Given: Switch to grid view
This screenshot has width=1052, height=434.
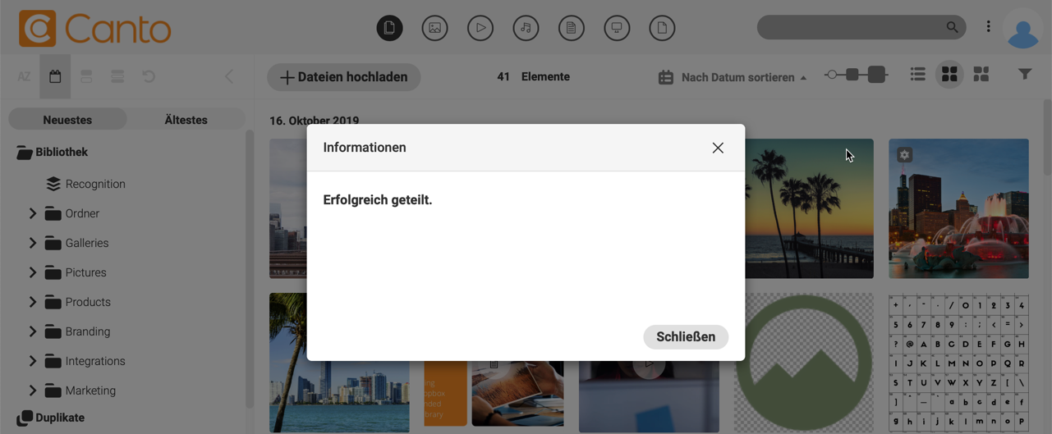Looking at the screenshot, I should [x=949, y=75].
